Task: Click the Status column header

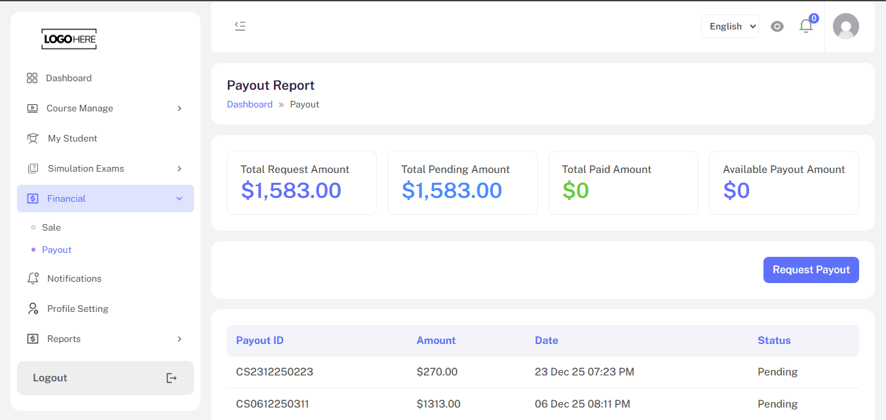Action: [775, 341]
